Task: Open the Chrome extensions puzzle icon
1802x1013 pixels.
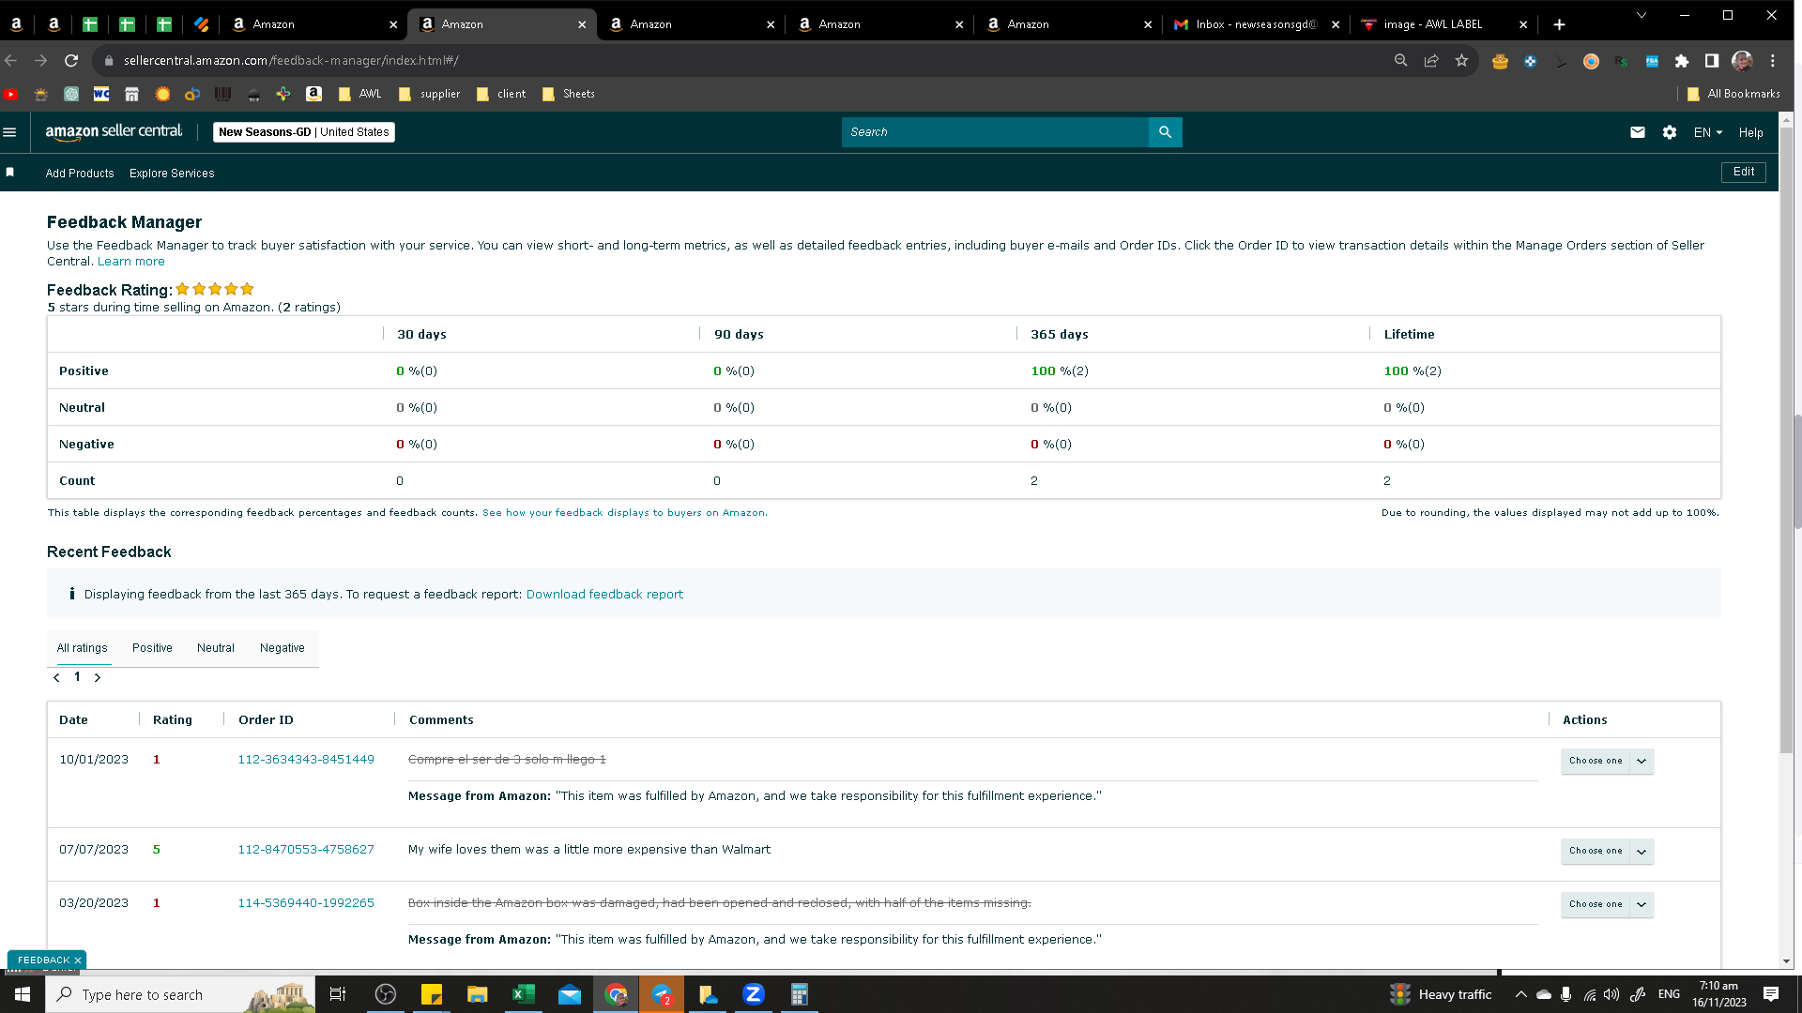Action: click(x=1682, y=61)
